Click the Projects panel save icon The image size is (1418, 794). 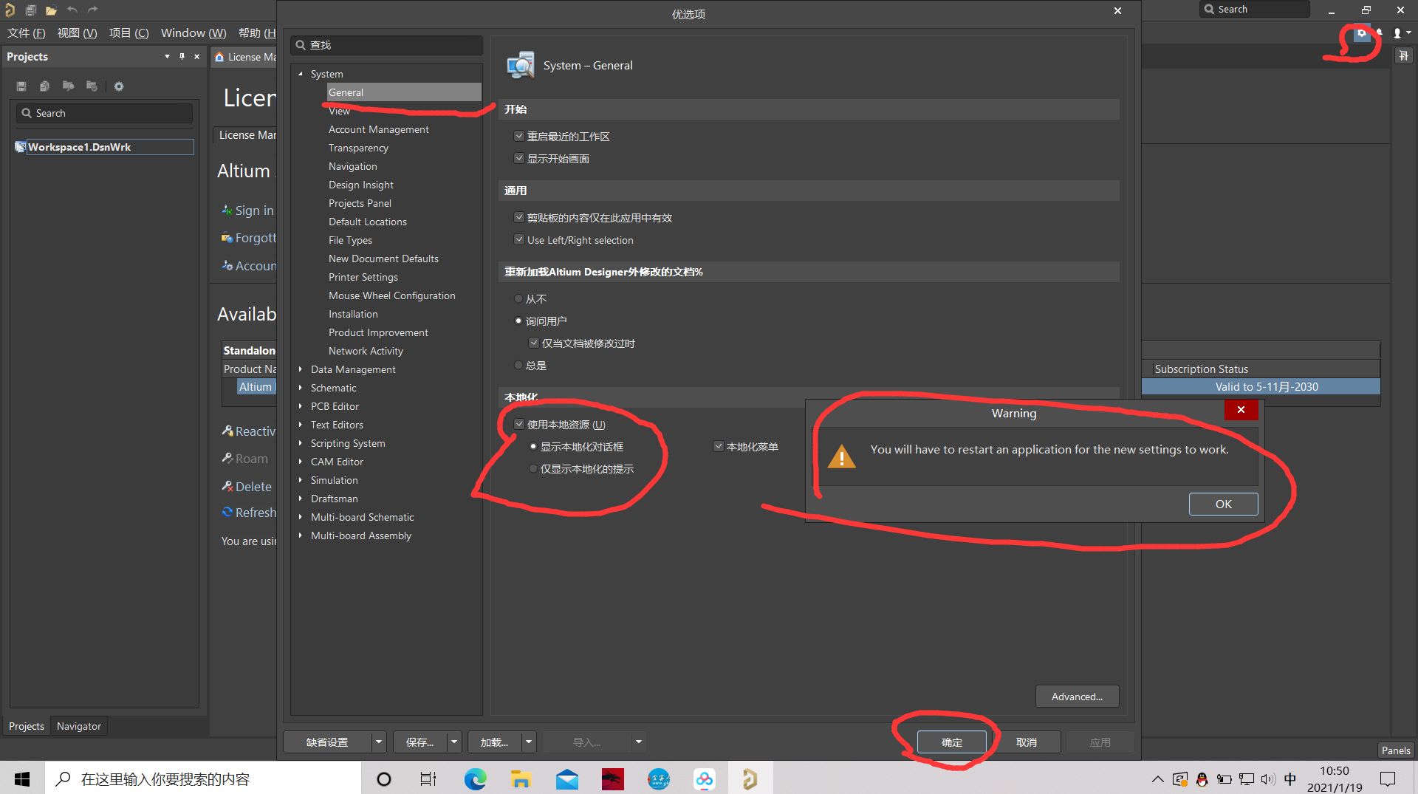point(21,86)
